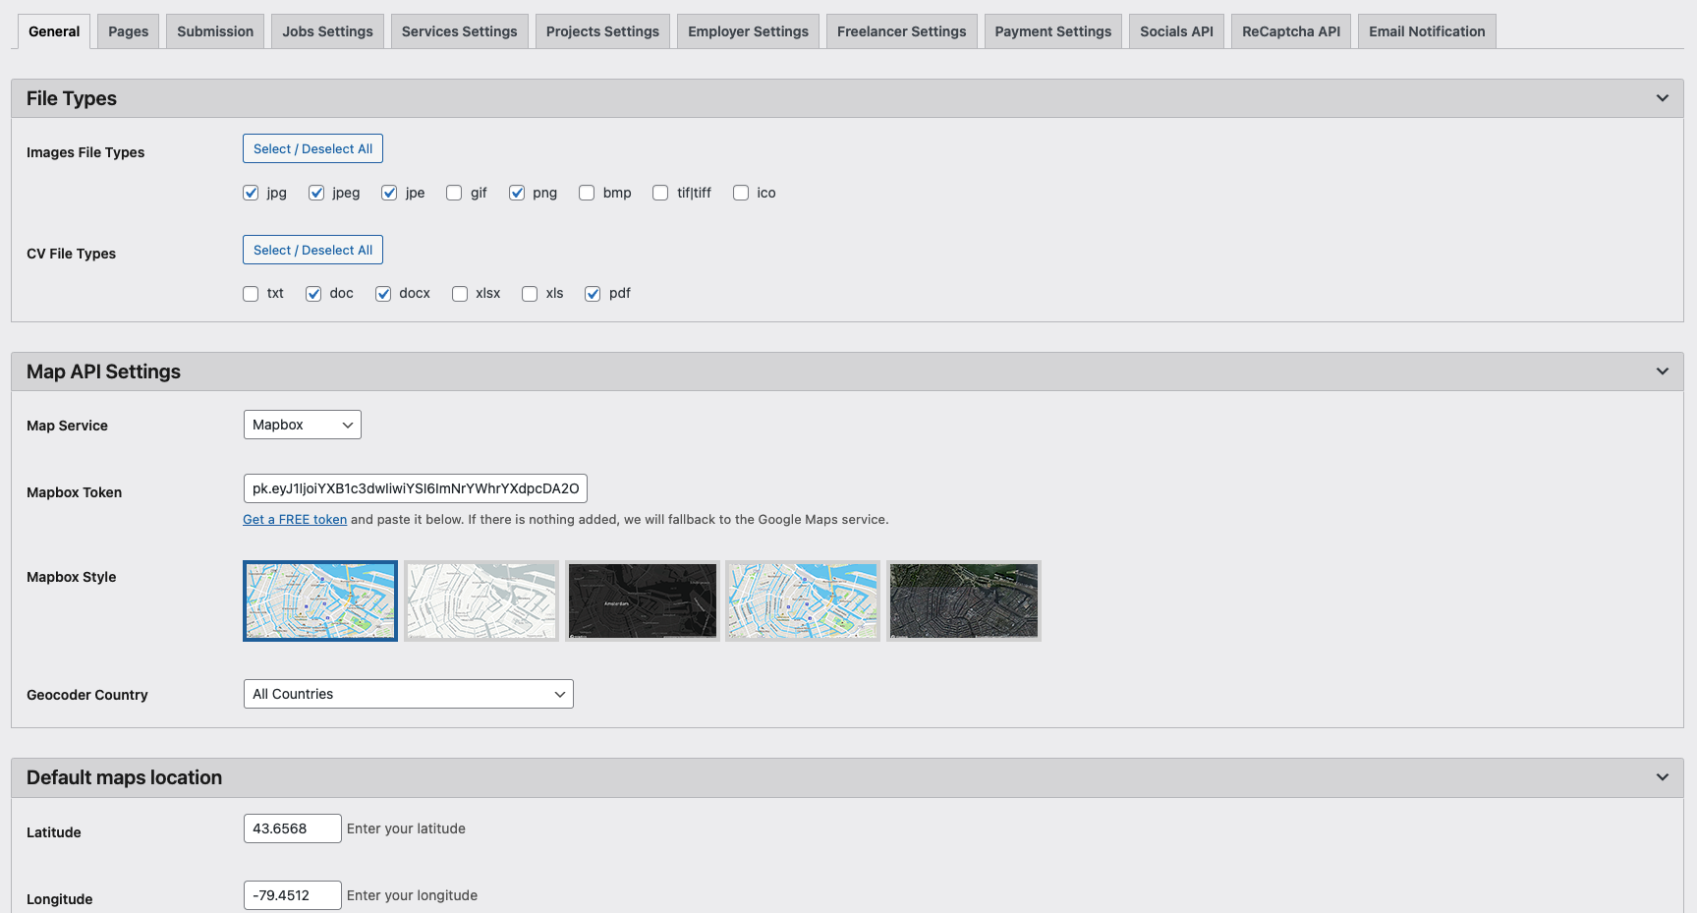The image size is (1697, 913).
Task: Collapse the File Types section
Action: (1663, 97)
